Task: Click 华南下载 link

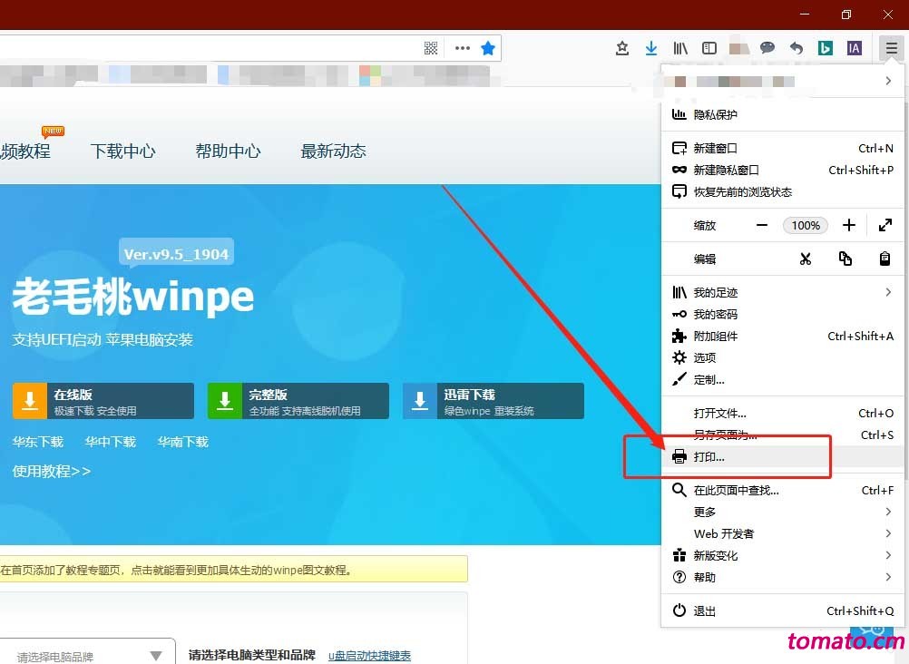Action: 183,443
